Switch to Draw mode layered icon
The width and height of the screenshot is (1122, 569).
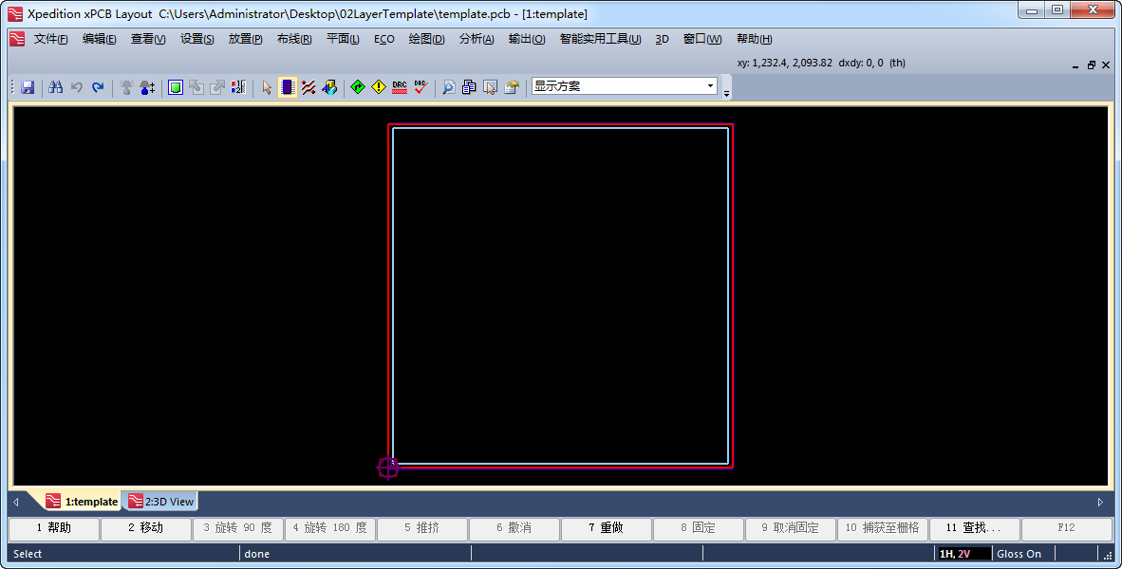[x=329, y=87]
